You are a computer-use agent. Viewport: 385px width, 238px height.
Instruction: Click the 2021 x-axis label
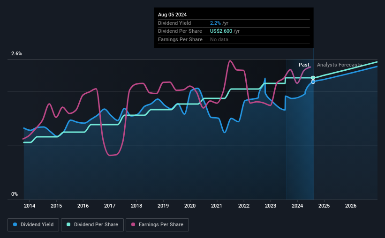click(217, 206)
